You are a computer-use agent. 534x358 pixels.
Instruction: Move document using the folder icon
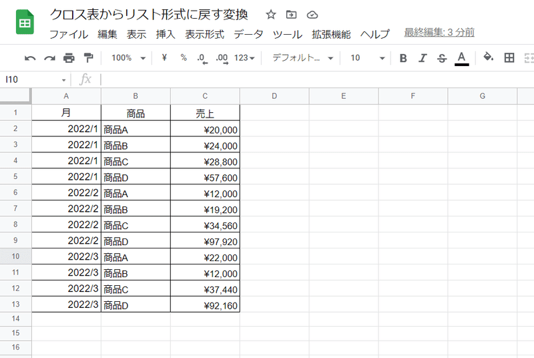(x=291, y=15)
